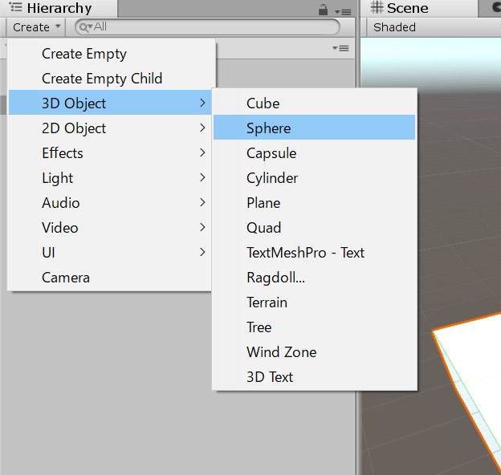The height and width of the screenshot is (475, 501).
Task: Add a Terrain object
Action: point(267,302)
